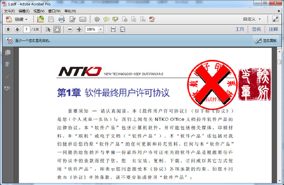This screenshot has height=185, width=284.
Task: Click the 签名面板 signature panel button
Action: (x=266, y=41)
